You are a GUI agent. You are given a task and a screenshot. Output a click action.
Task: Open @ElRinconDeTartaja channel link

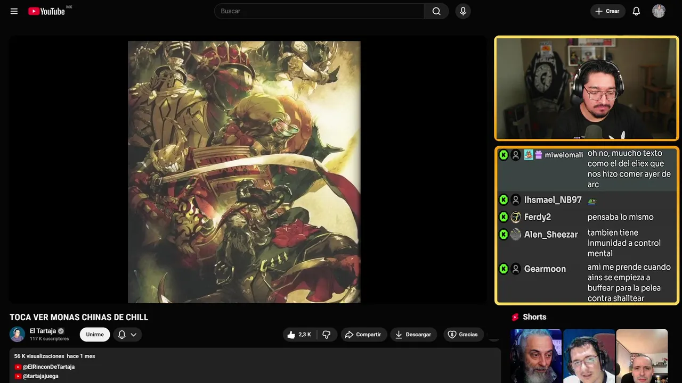(x=48, y=367)
